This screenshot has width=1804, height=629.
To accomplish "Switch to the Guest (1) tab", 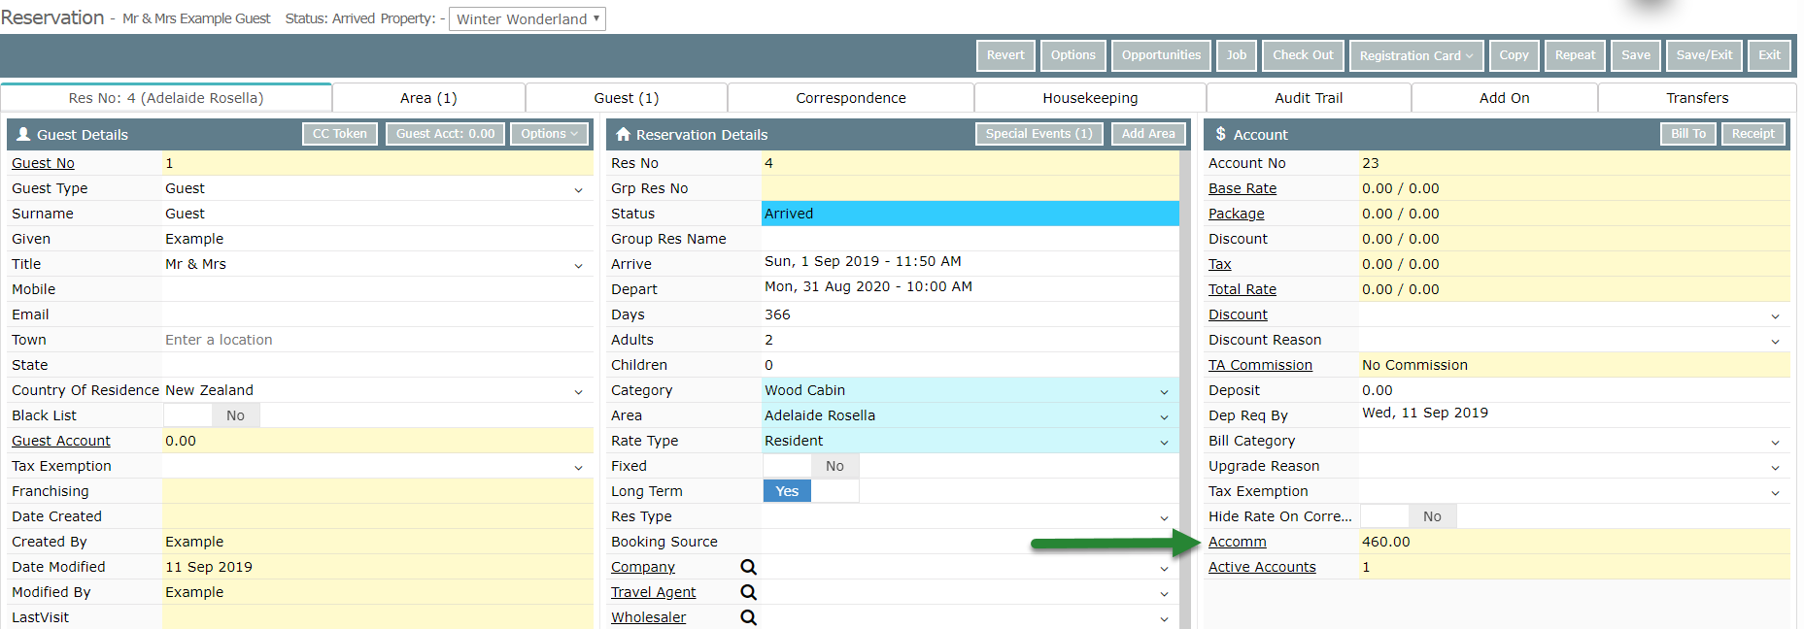I will (x=627, y=98).
